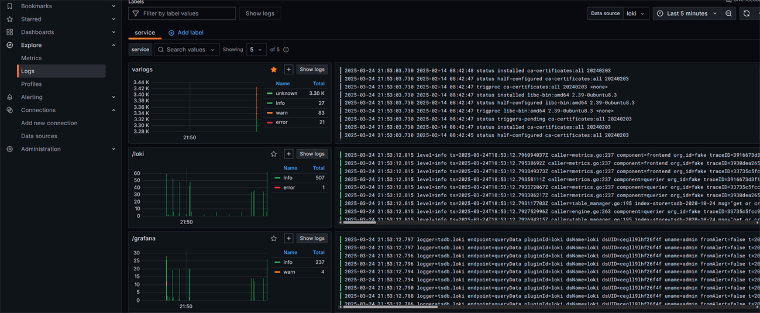Image resolution: width=760 pixels, height=313 pixels.
Task: Collapse the Connections section chevron
Action: point(114,110)
